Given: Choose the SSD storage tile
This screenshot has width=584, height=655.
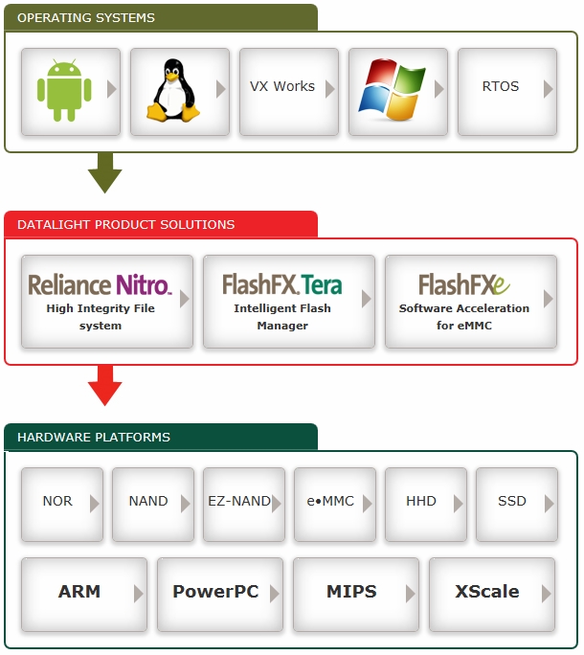Looking at the screenshot, I should [x=517, y=505].
